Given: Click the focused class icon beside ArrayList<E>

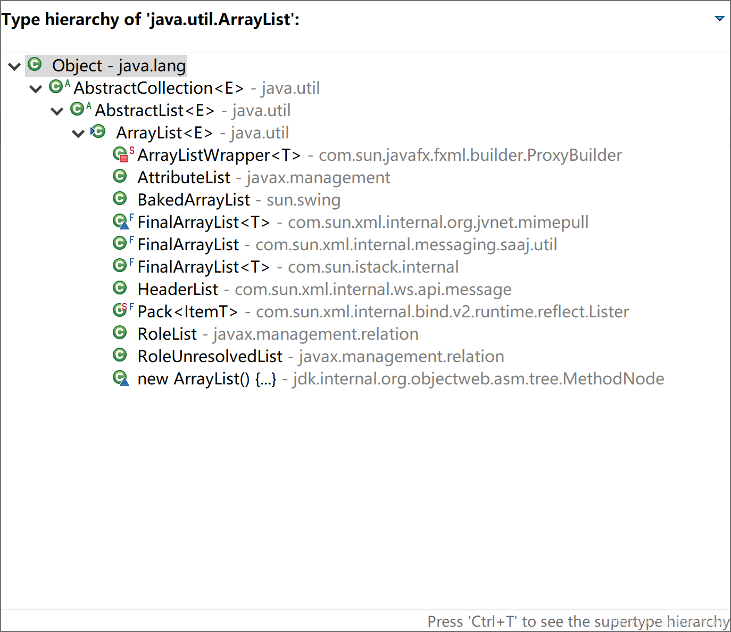Looking at the screenshot, I should [98, 132].
